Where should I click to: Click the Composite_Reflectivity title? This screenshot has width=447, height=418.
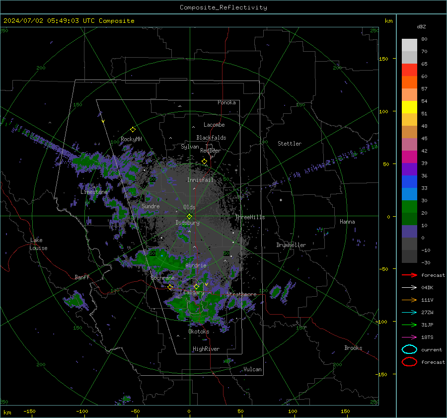point(223,7)
